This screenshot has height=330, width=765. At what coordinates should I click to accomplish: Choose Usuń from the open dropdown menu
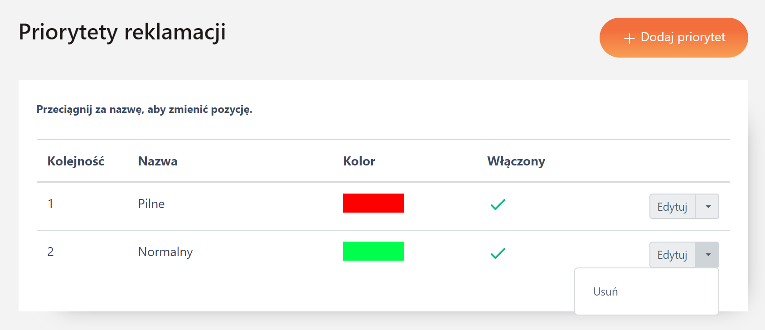(605, 291)
